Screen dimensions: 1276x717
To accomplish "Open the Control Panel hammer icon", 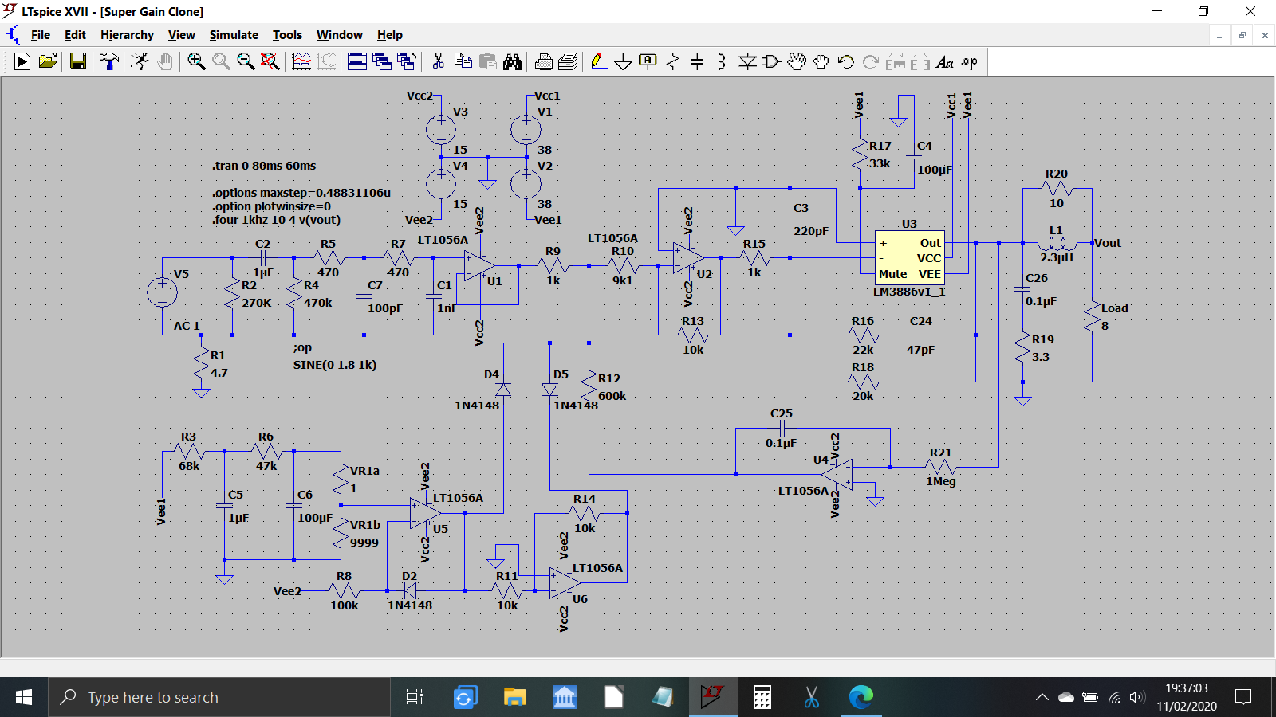I will coord(109,61).
